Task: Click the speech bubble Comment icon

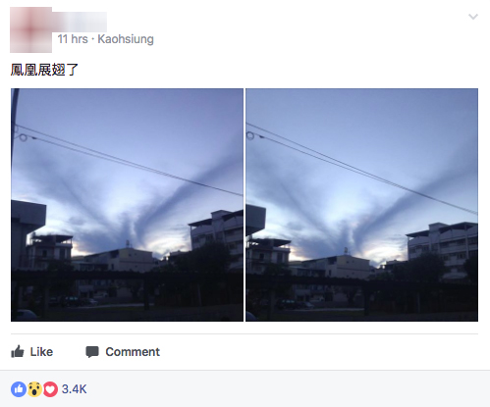Action: [x=92, y=352]
